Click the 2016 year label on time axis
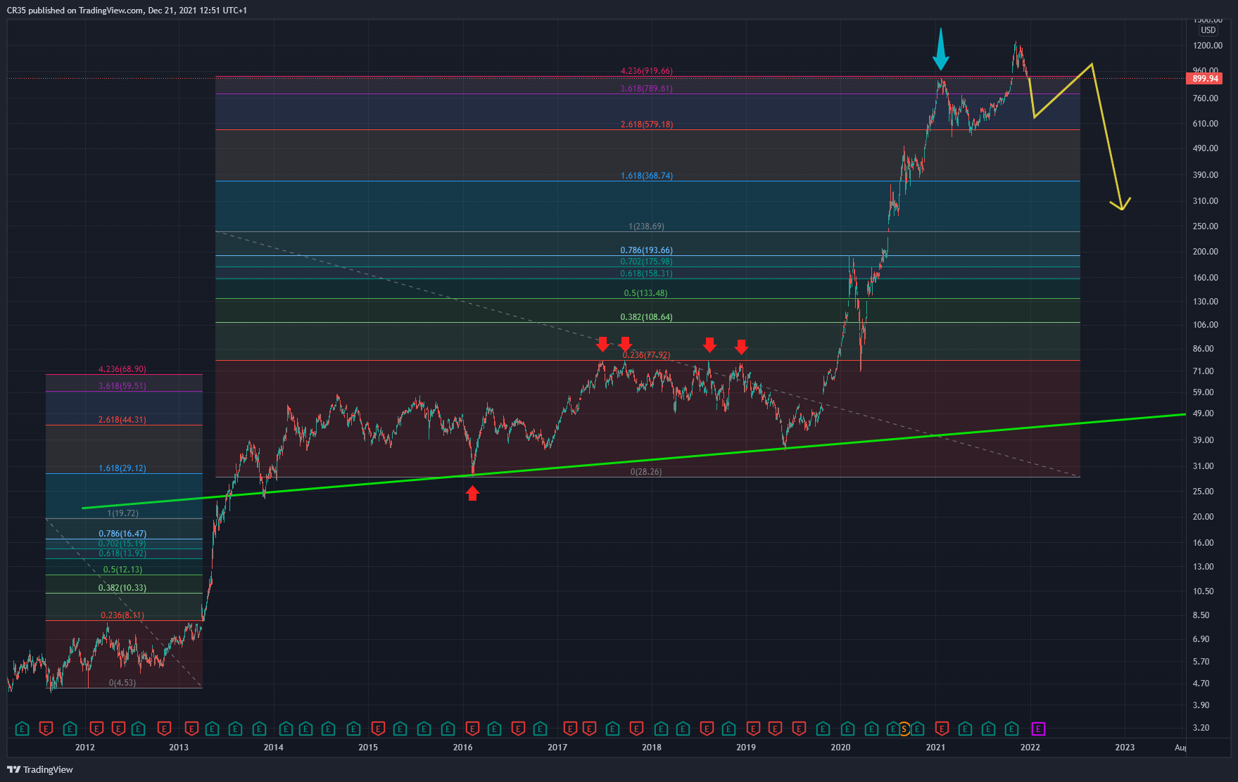This screenshot has width=1238, height=782. click(462, 747)
